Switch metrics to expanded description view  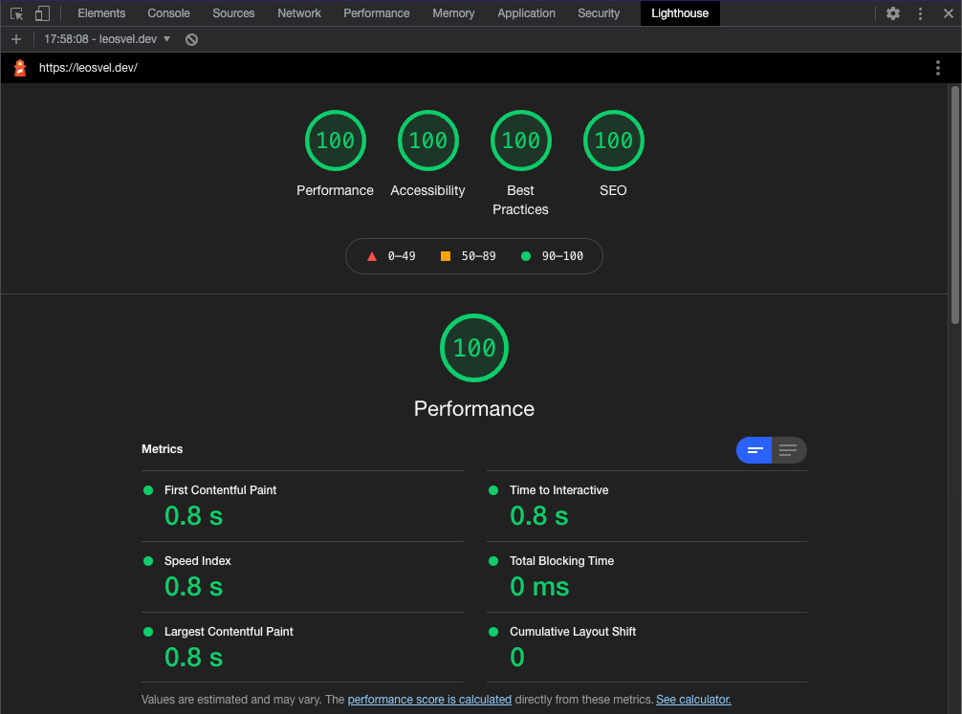(789, 450)
